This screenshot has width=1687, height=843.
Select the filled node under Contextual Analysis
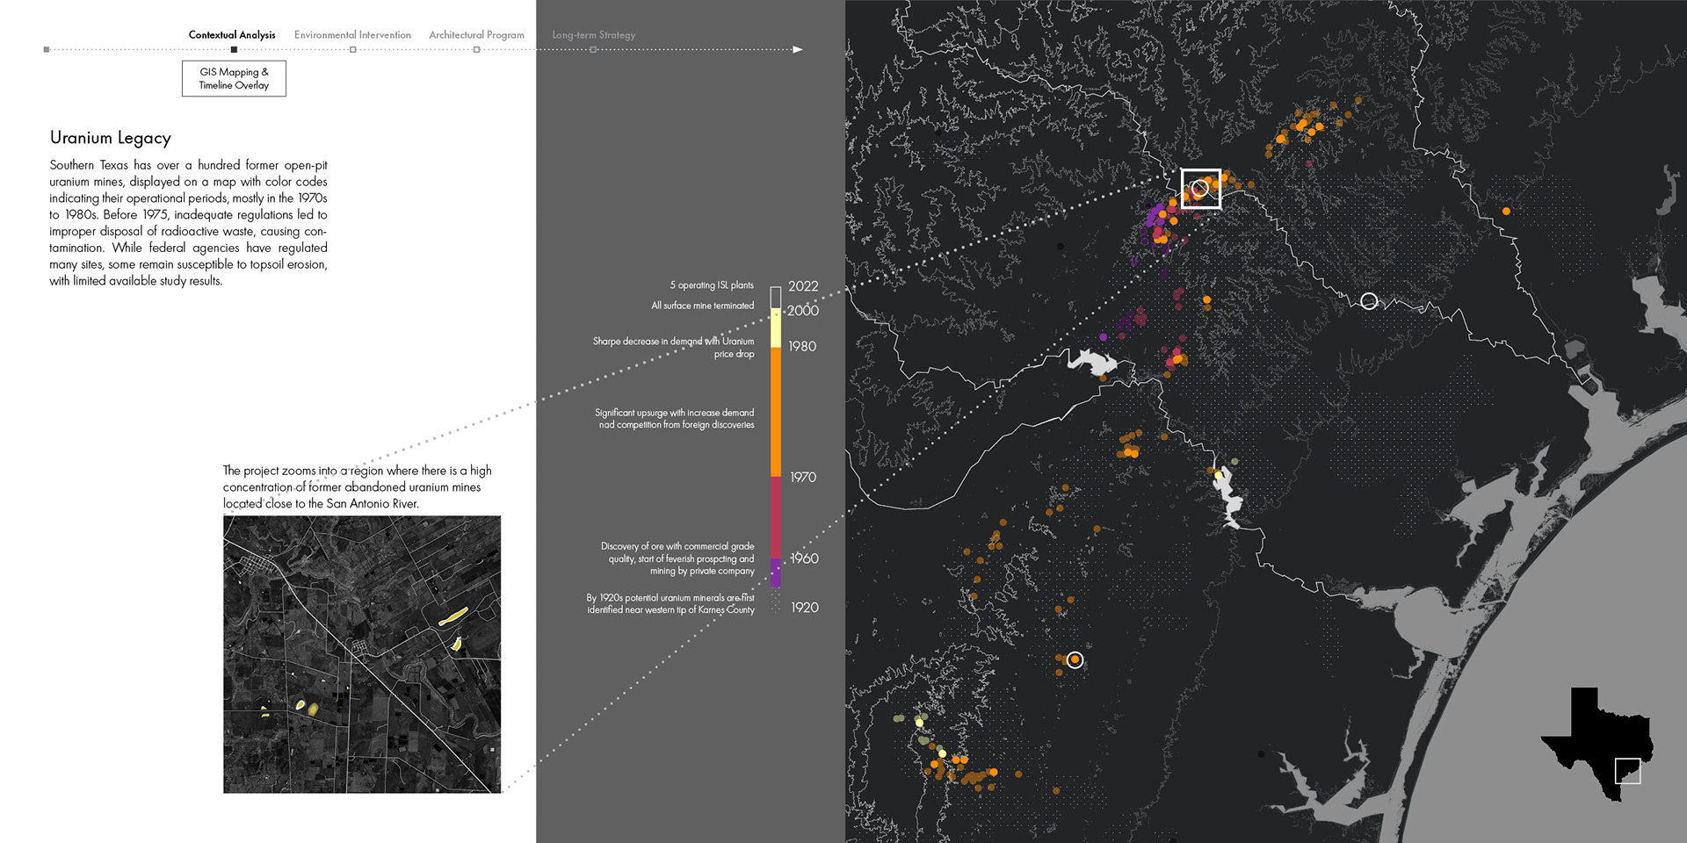point(234,49)
